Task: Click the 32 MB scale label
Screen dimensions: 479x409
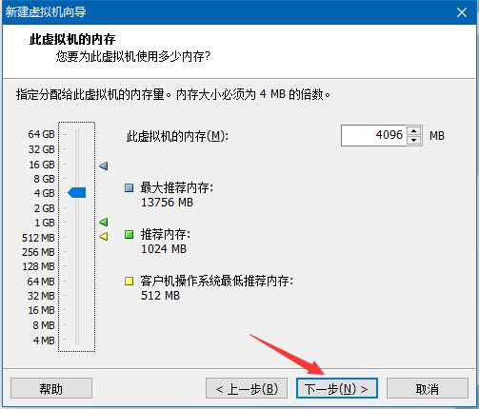Action: tap(41, 296)
